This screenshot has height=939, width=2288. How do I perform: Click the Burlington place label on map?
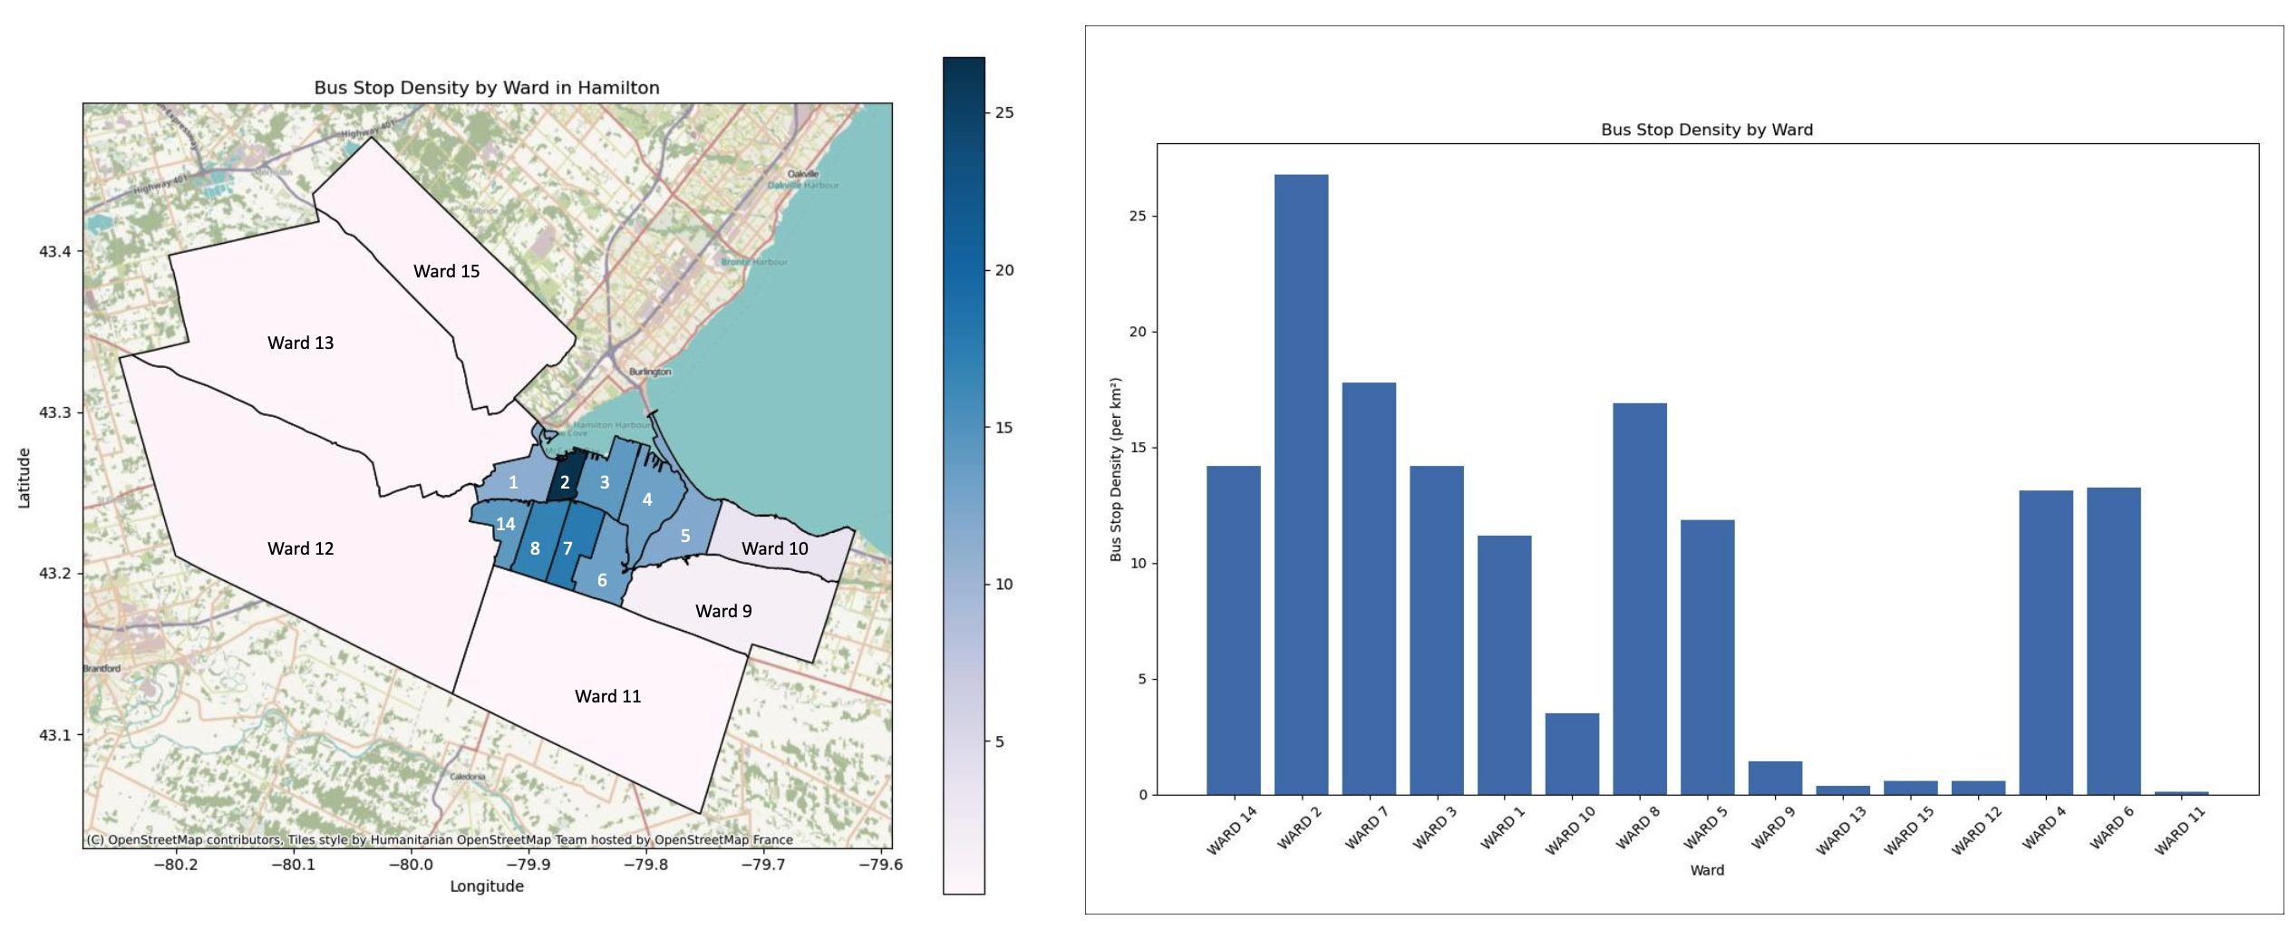(x=650, y=372)
